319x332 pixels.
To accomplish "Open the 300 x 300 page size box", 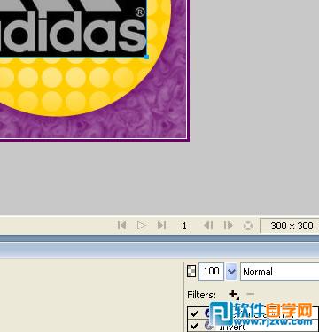I will pyautogui.click(x=290, y=226).
